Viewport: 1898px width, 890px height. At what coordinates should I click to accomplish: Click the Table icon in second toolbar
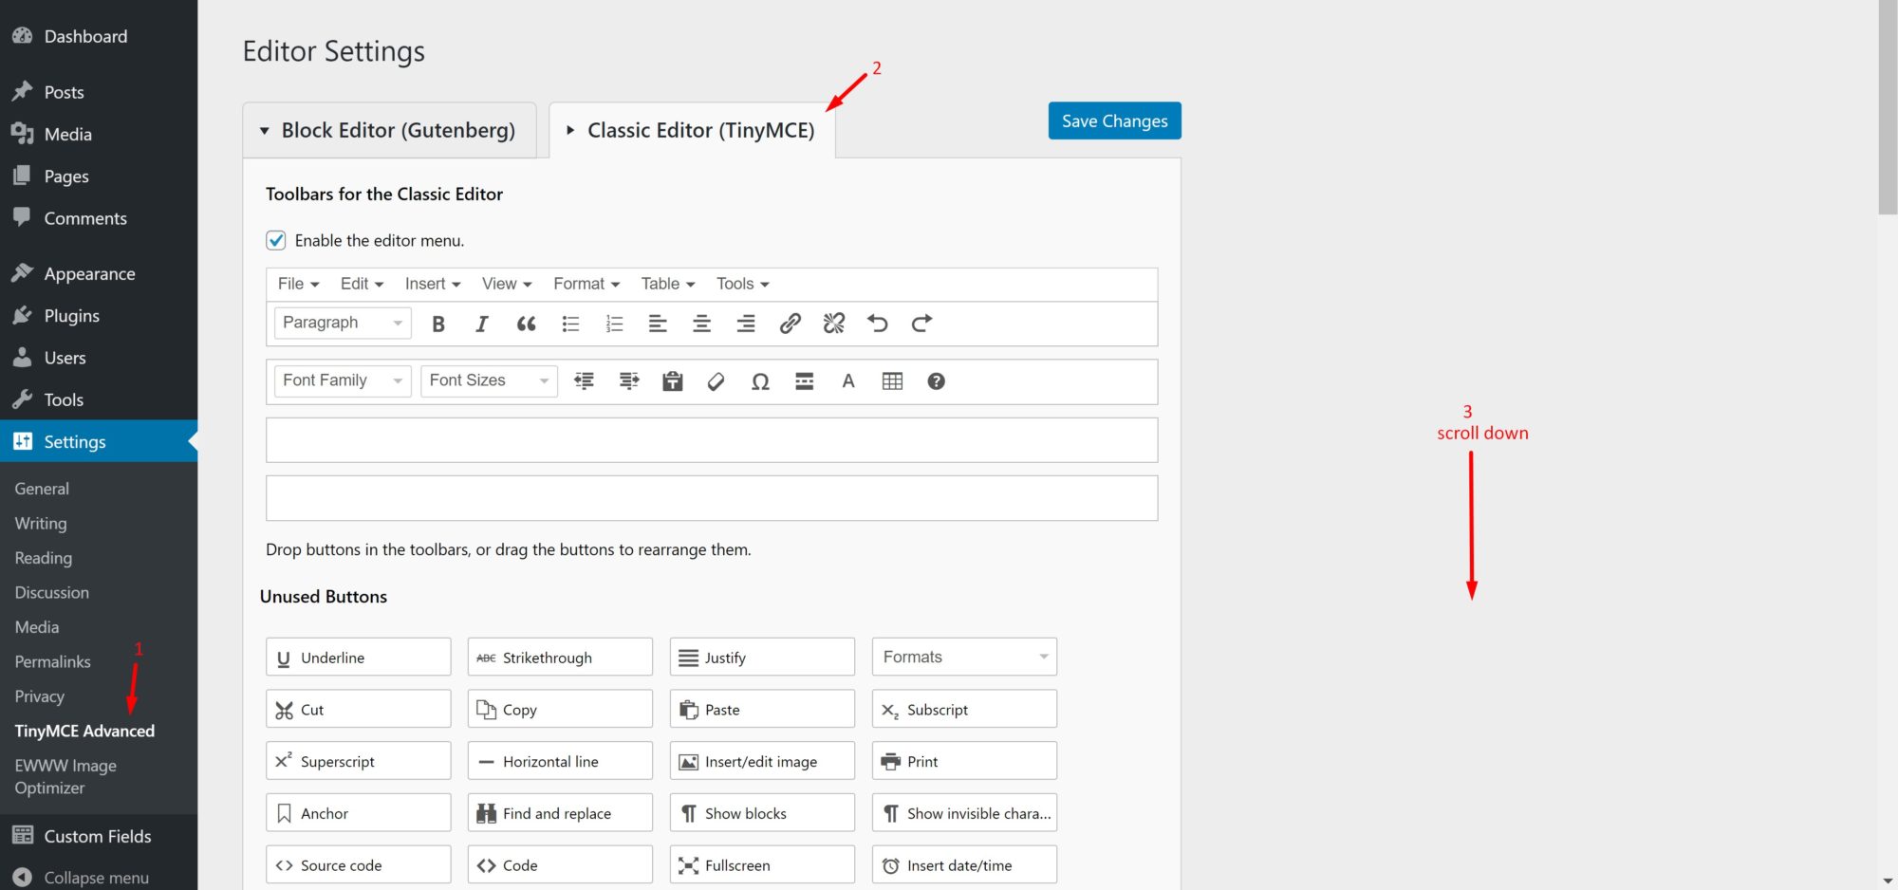tap(892, 381)
